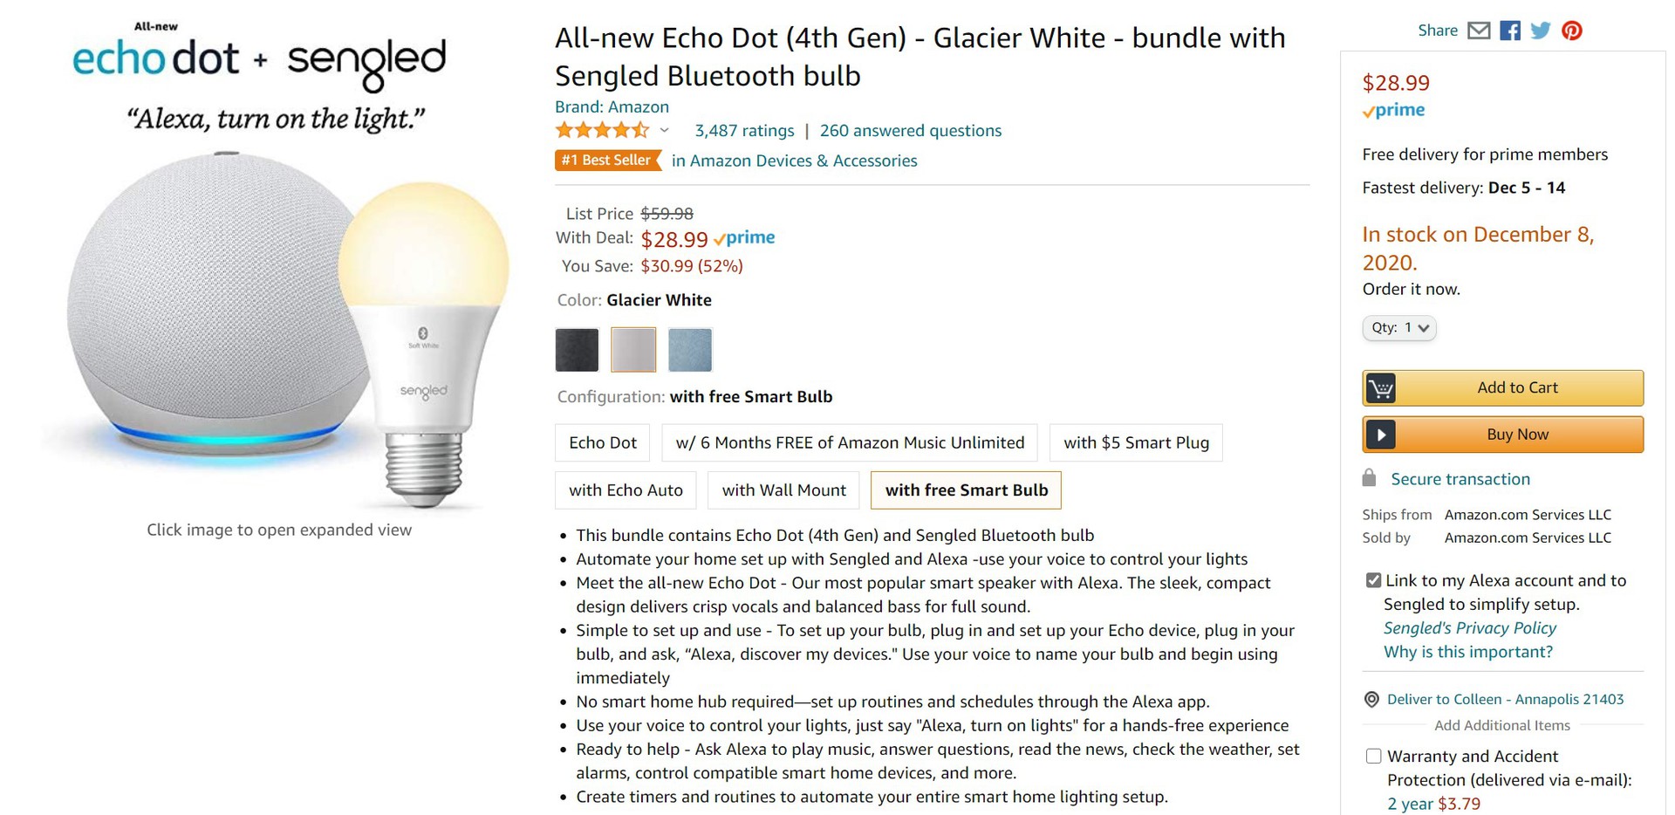Choose the with Echo Auto configuration

click(x=626, y=490)
